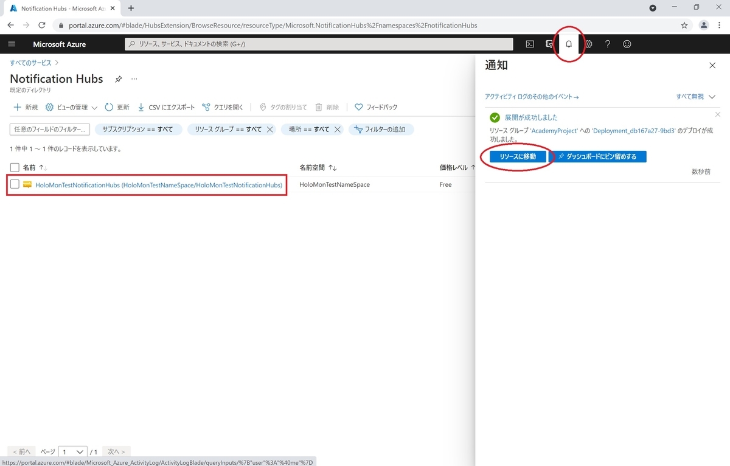The width and height of the screenshot is (730, 466).
Task: Click the 削除 toolbar item
Action: tap(327, 107)
